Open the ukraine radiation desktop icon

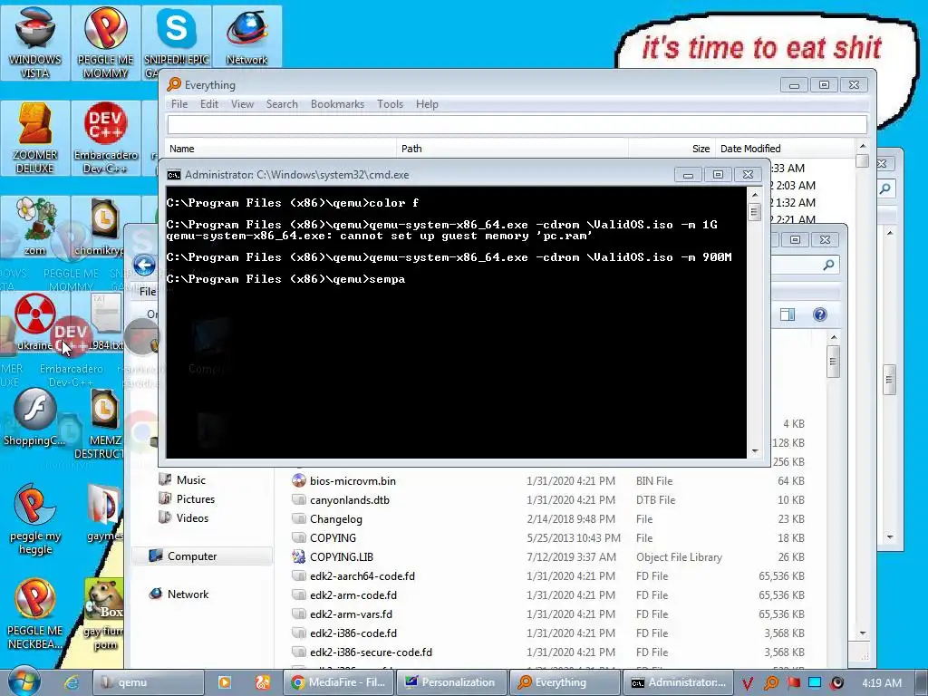(x=35, y=322)
